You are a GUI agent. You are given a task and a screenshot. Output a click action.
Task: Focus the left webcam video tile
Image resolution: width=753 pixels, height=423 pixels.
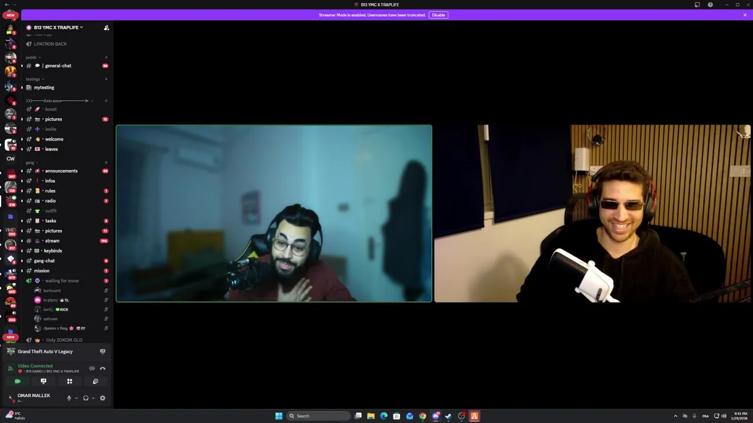click(274, 213)
